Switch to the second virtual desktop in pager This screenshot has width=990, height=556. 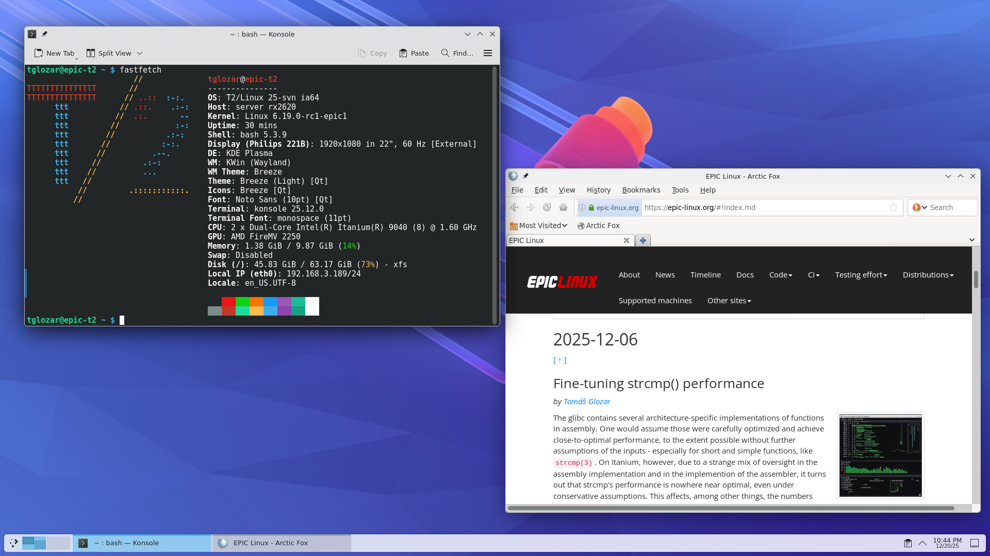click(58, 543)
